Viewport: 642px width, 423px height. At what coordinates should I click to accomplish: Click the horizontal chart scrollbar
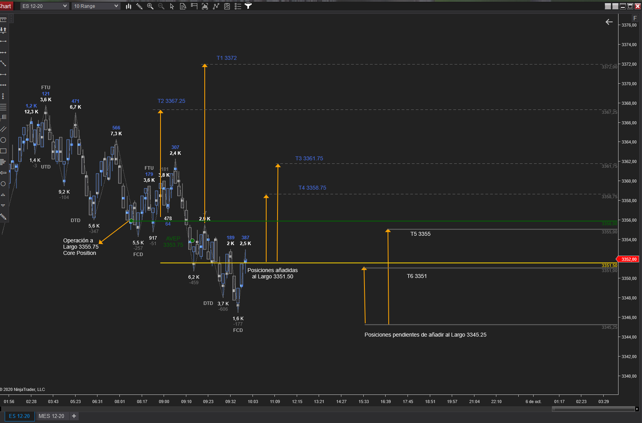point(593,409)
